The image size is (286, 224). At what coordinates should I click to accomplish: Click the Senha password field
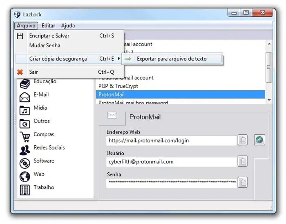(x=172, y=183)
